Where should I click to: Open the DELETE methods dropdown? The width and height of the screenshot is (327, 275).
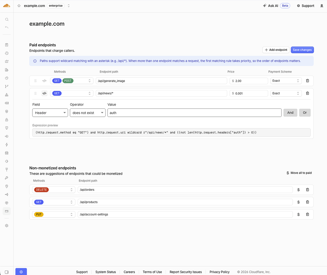coord(53,190)
